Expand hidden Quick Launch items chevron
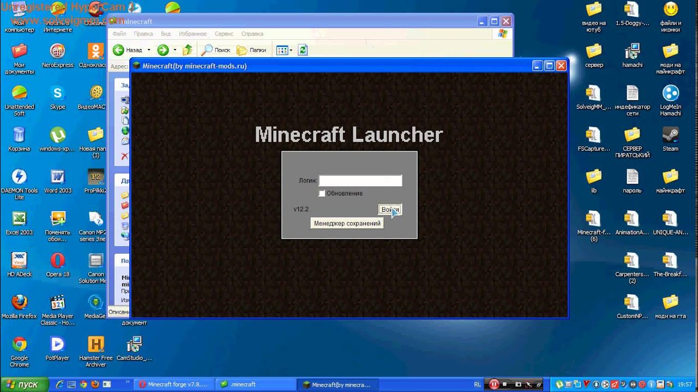Screen dimensions: 698x392 (x=128, y=383)
